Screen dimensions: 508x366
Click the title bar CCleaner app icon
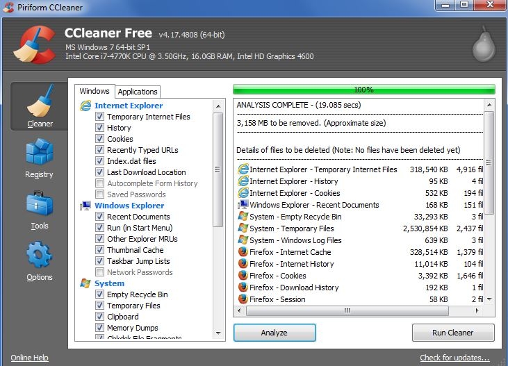pos(9,7)
